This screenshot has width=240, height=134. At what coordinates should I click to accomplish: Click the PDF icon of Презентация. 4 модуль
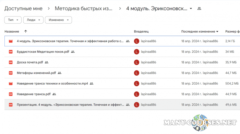coord(11,105)
